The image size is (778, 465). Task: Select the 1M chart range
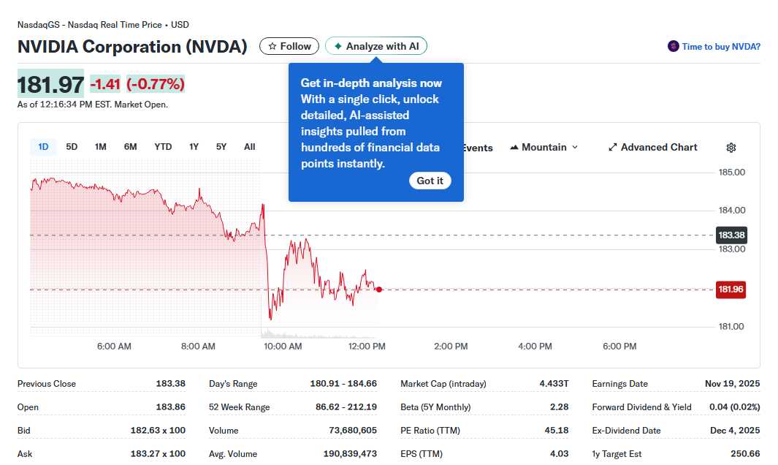click(x=101, y=147)
